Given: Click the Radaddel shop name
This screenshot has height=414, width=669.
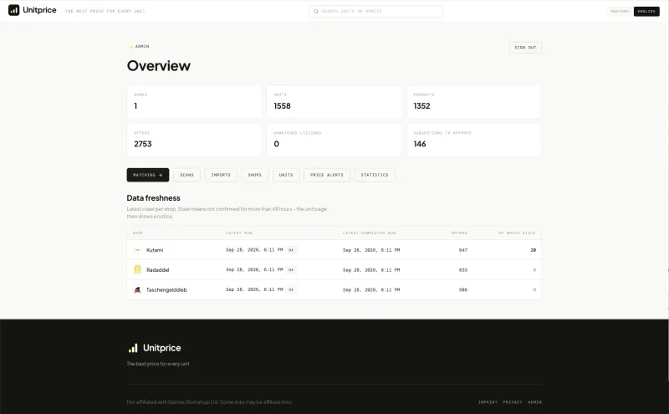Looking at the screenshot, I should click(x=157, y=270).
